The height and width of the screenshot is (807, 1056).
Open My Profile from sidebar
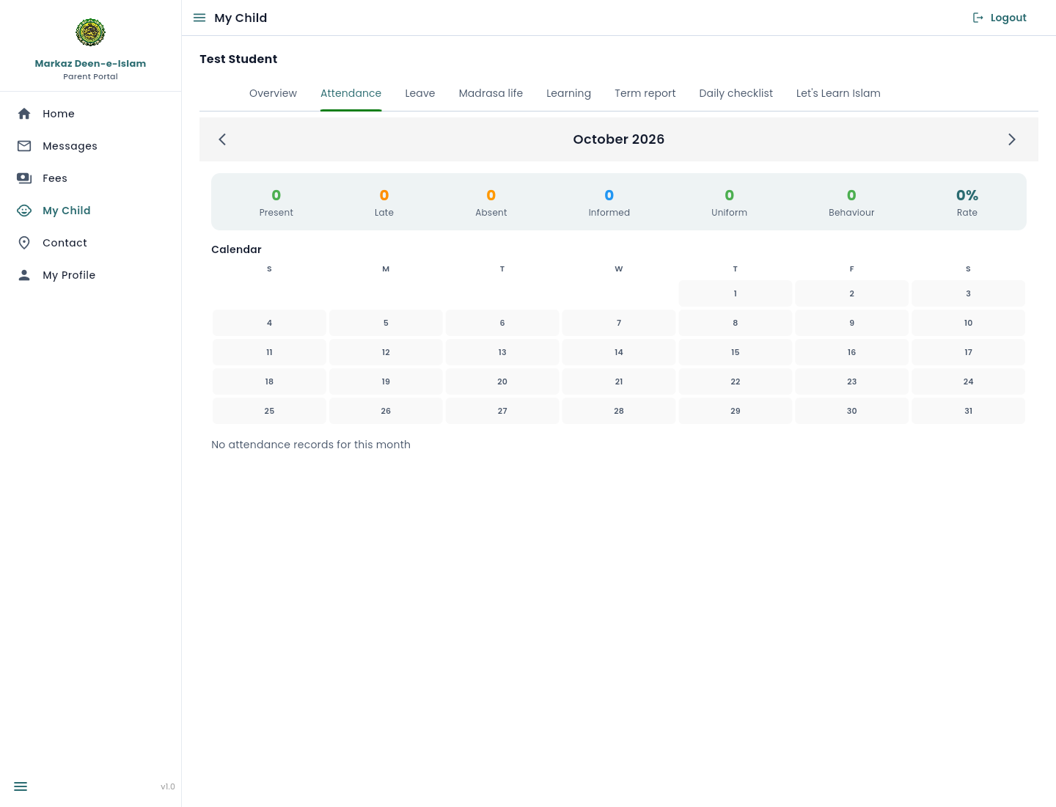(x=91, y=275)
